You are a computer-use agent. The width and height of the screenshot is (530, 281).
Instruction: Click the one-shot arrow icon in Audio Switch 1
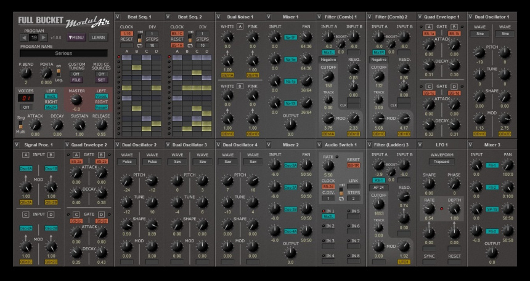[341, 185]
